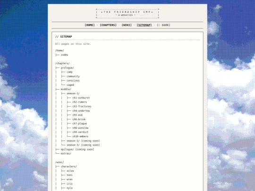Image resolution: width=255 pixels, height=191 pixels.
Task: Open chapter ch3-fractures
Action: pyautogui.click(x=82, y=107)
